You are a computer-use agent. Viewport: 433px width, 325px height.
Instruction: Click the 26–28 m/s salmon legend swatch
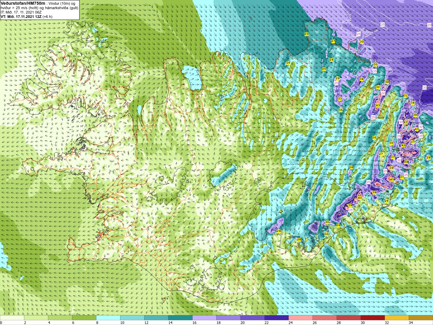pyautogui.click(x=324, y=318)
